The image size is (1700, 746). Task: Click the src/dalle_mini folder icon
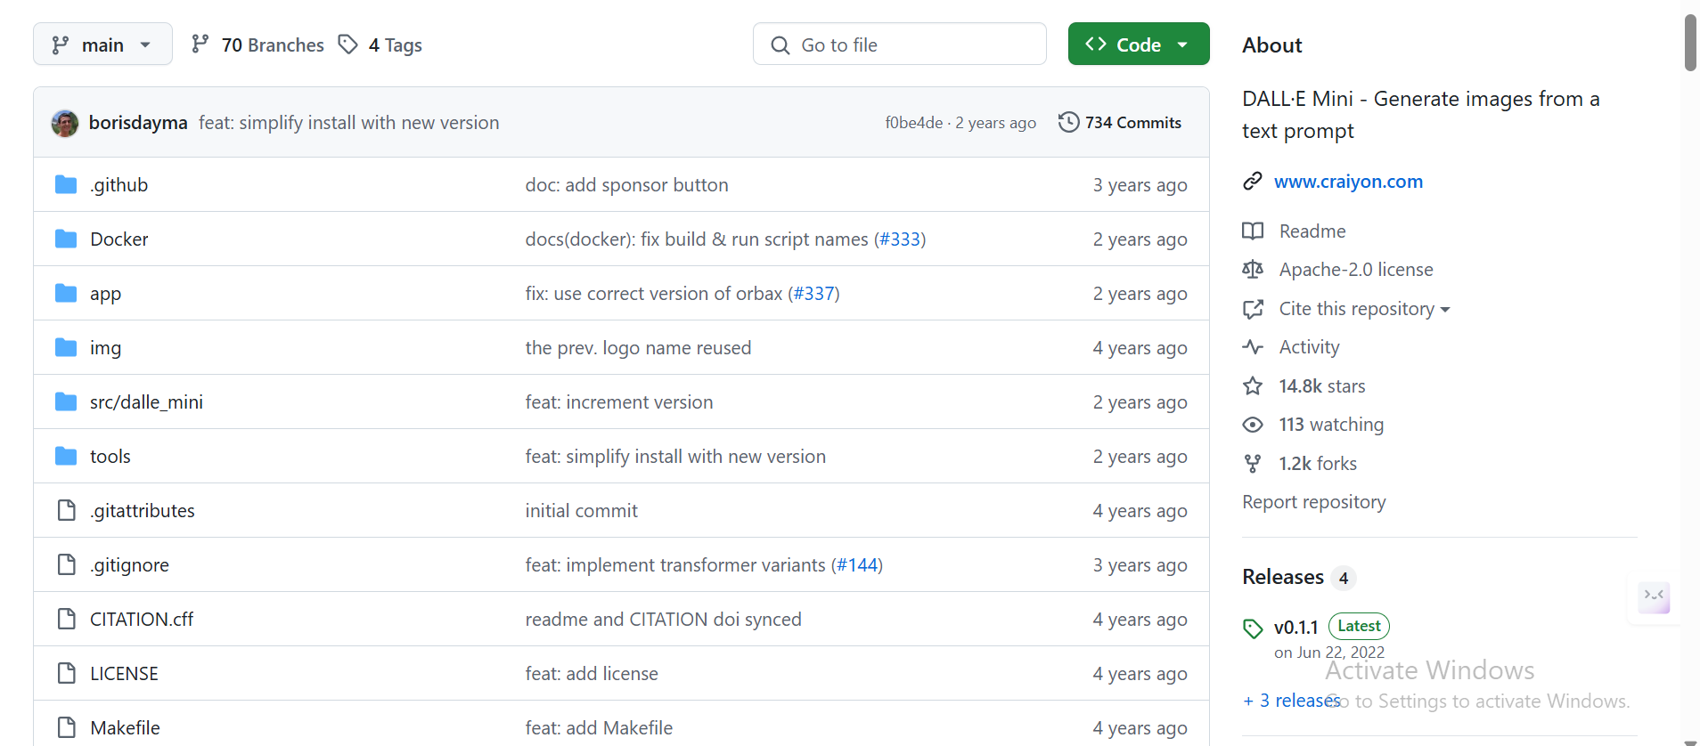click(x=66, y=401)
